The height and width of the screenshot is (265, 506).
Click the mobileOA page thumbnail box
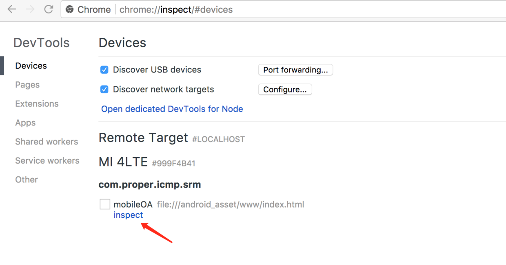click(x=105, y=204)
